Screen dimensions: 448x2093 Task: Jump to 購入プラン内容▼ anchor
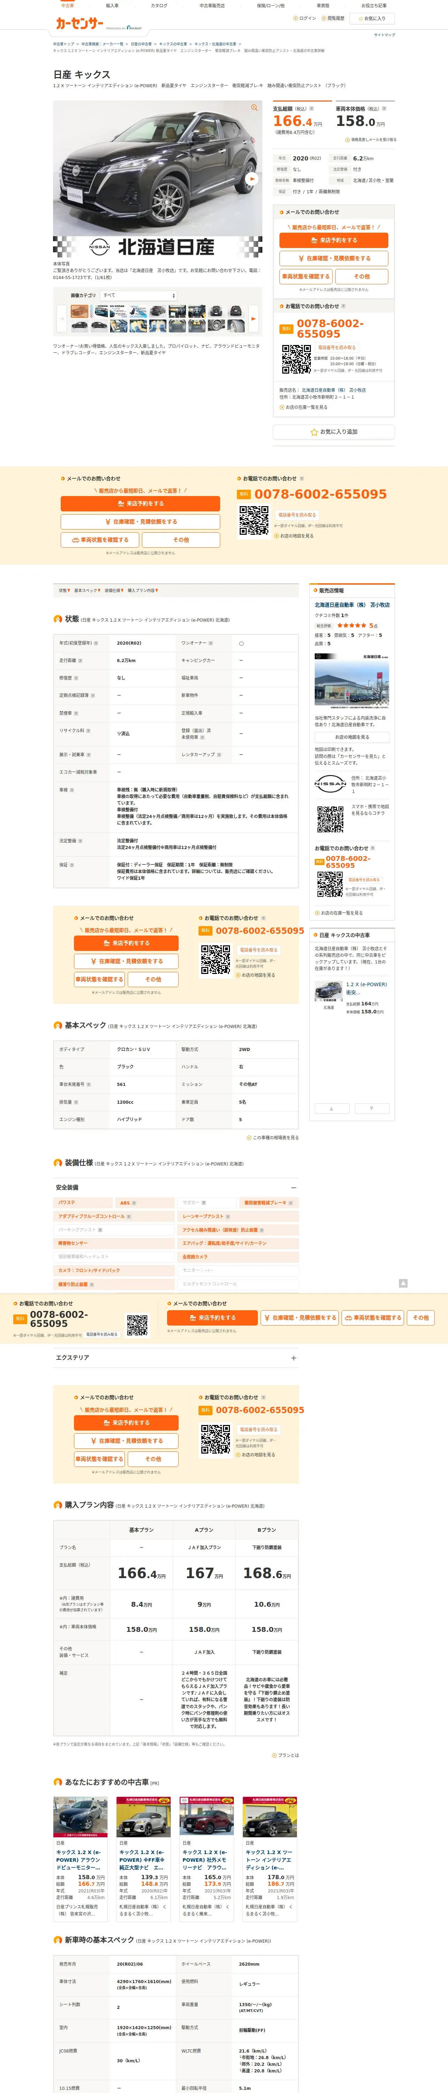tap(143, 591)
